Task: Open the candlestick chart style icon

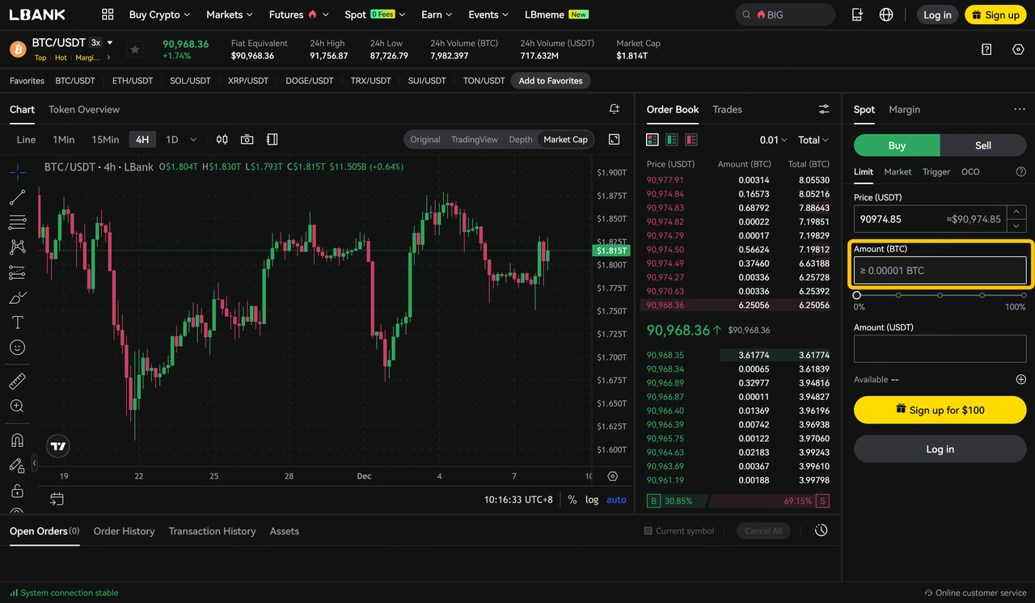Action: [x=222, y=140]
